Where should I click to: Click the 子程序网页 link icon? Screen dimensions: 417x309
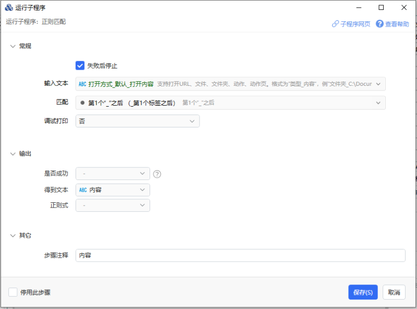coord(335,24)
